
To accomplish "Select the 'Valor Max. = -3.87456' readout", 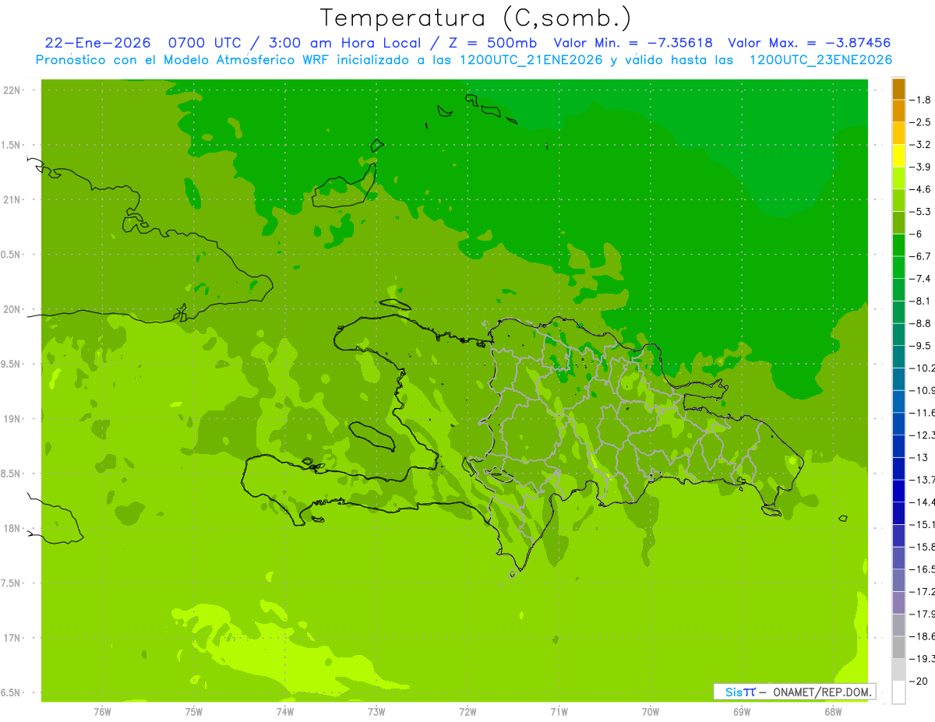I will point(810,43).
